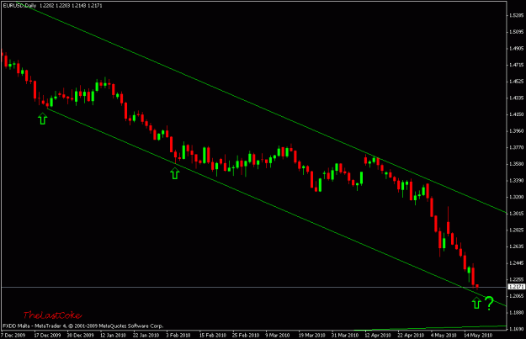The image size is (526, 339).
Task: Click the 14 May 2010 date label
Action: coord(478,335)
